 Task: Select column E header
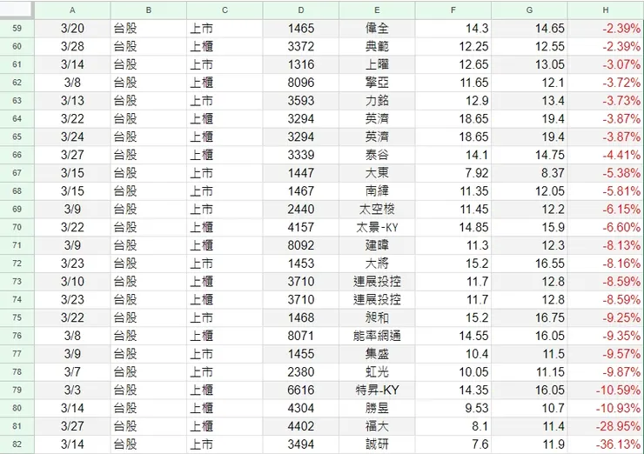point(377,10)
